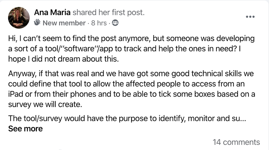Image resolution: width=269 pixels, height=150 pixels.
Task: Click the group members audience icon
Action: (115, 23)
